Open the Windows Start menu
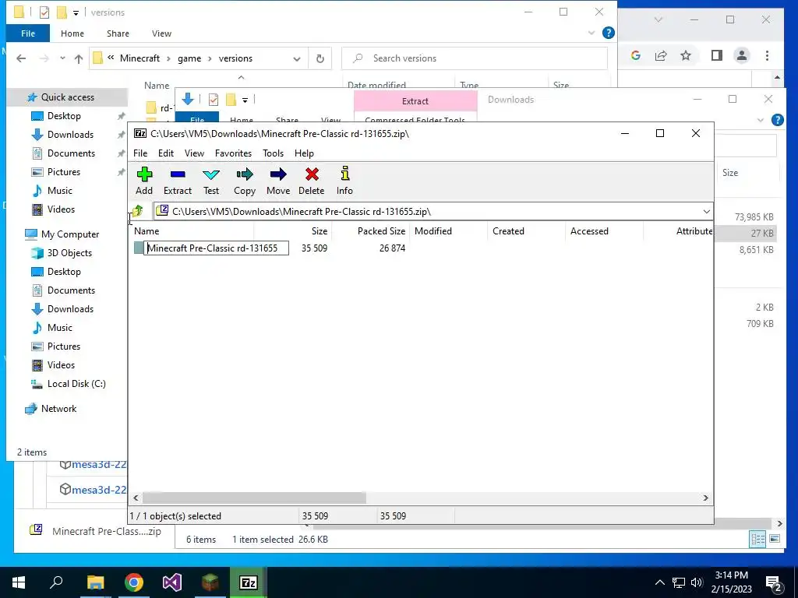The width and height of the screenshot is (798, 598). [19, 582]
